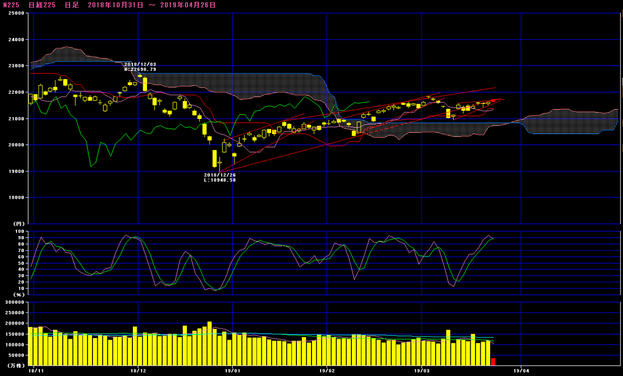Click the N225 ticker code in title
The width and height of the screenshot is (623, 376).
click(11, 5)
